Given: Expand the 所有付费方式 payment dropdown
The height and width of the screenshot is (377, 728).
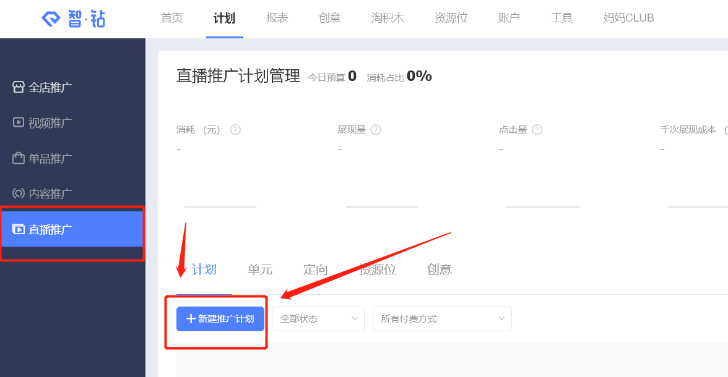Looking at the screenshot, I should [442, 319].
